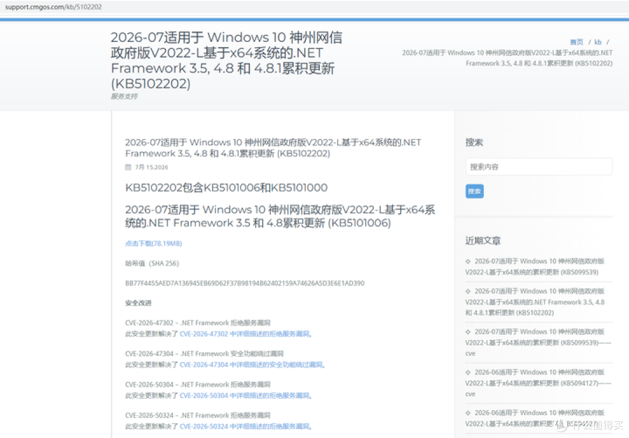Click the SHA 256 hash value BB77F4455AED7A...
The width and height of the screenshot is (629, 438).
245,283
